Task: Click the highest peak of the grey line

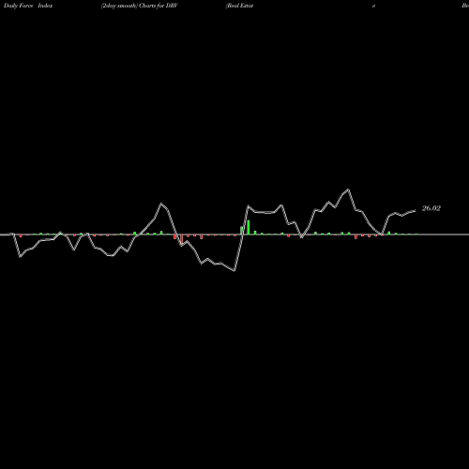Action: coord(348,189)
